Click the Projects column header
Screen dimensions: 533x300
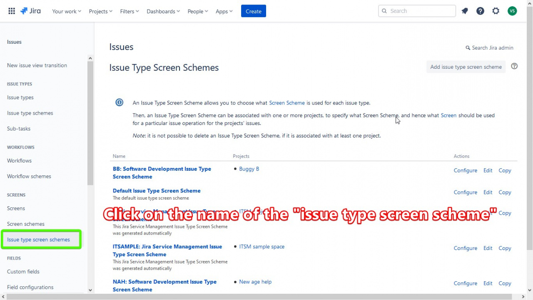point(241,156)
